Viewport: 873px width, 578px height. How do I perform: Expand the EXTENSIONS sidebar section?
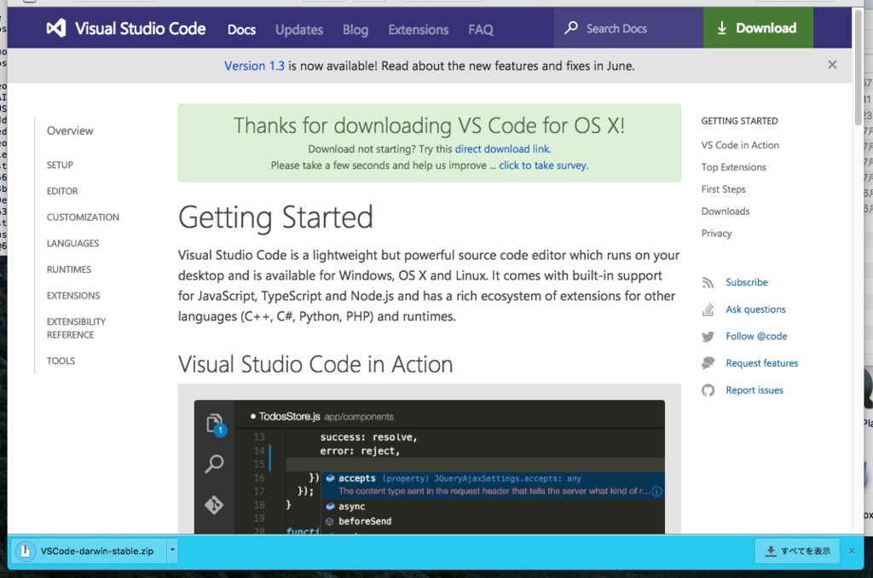tap(73, 296)
